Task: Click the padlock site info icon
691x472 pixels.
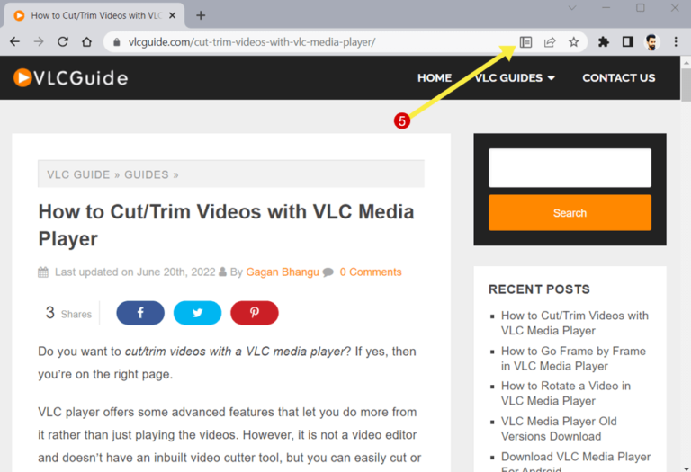Action: 116,42
